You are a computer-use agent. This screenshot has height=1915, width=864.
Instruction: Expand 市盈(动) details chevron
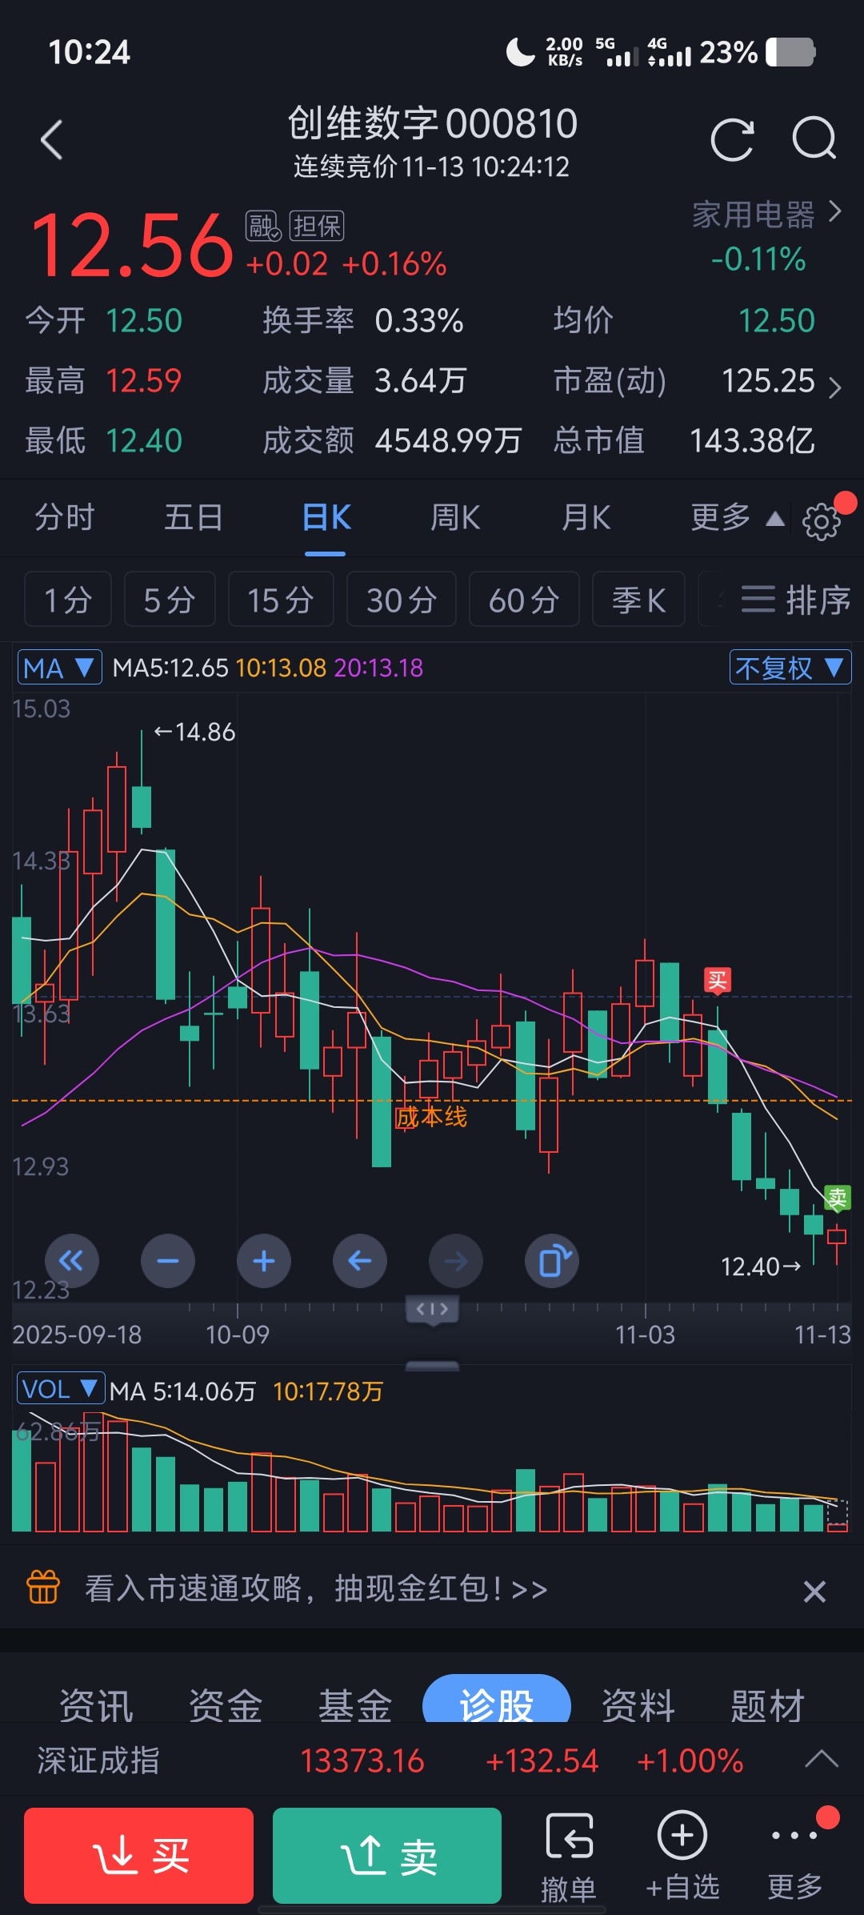(x=834, y=387)
